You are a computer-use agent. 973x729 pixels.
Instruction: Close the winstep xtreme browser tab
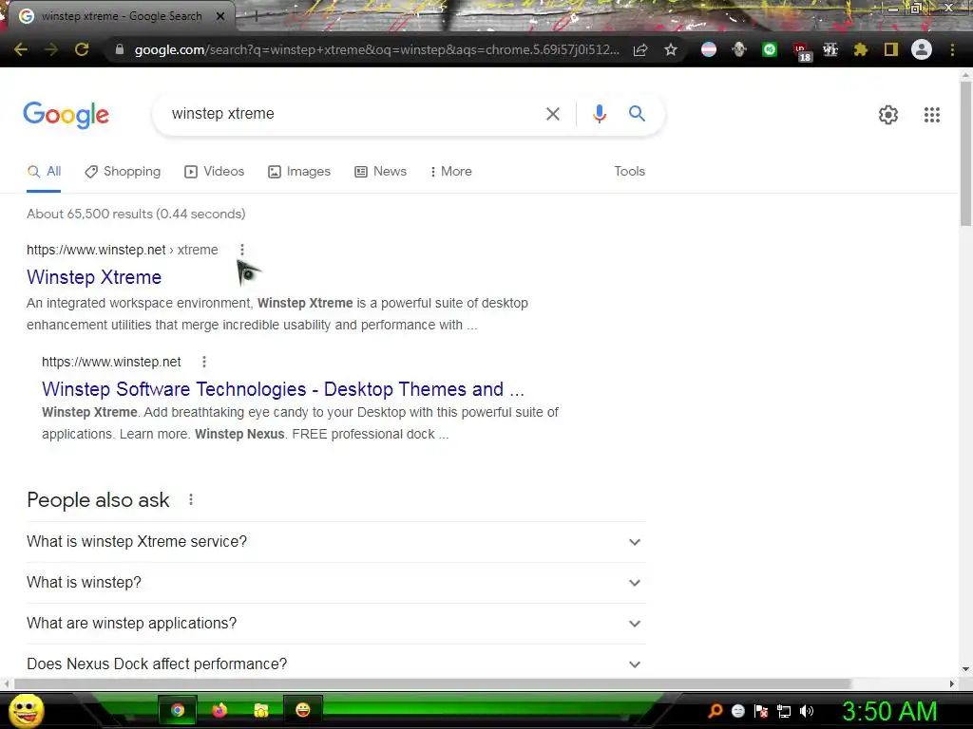click(220, 16)
